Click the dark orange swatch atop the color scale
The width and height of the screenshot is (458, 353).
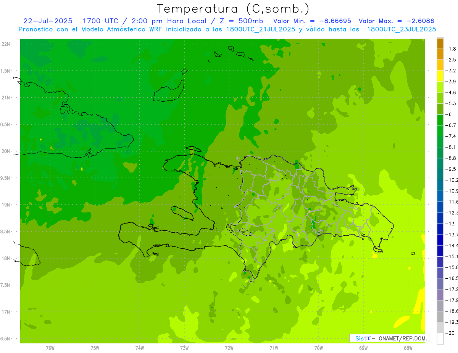[440, 44]
